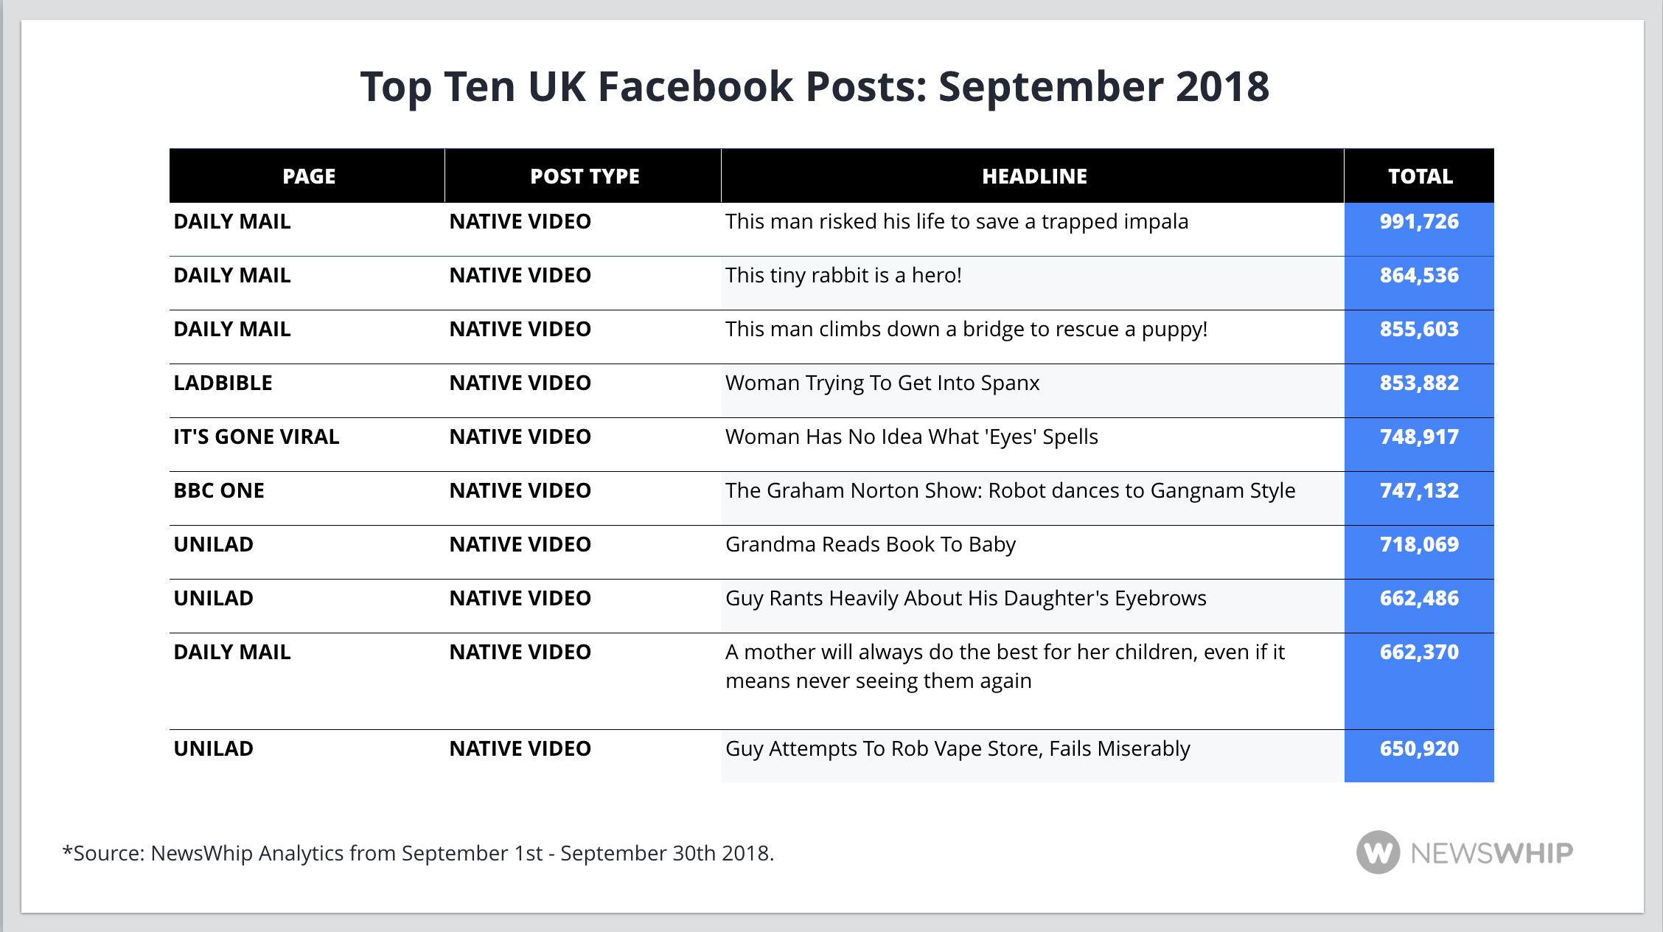
Task: Click the trapped impala headline
Action: pyautogui.click(x=956, y=221)
